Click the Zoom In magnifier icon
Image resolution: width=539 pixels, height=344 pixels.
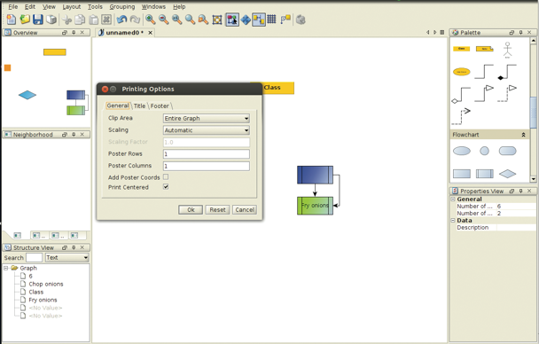coord(150,20)
